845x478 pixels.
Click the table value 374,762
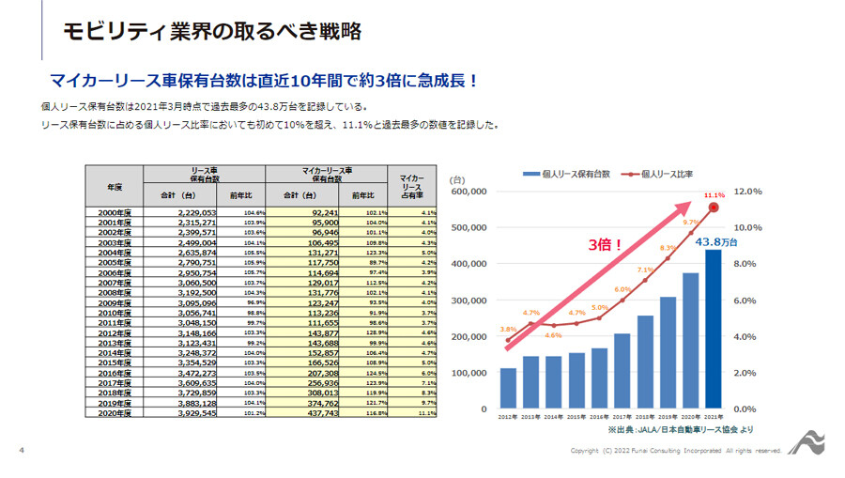pos(323,403)
